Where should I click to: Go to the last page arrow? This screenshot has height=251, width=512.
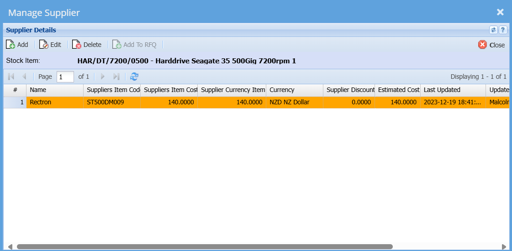coord(116,77)
